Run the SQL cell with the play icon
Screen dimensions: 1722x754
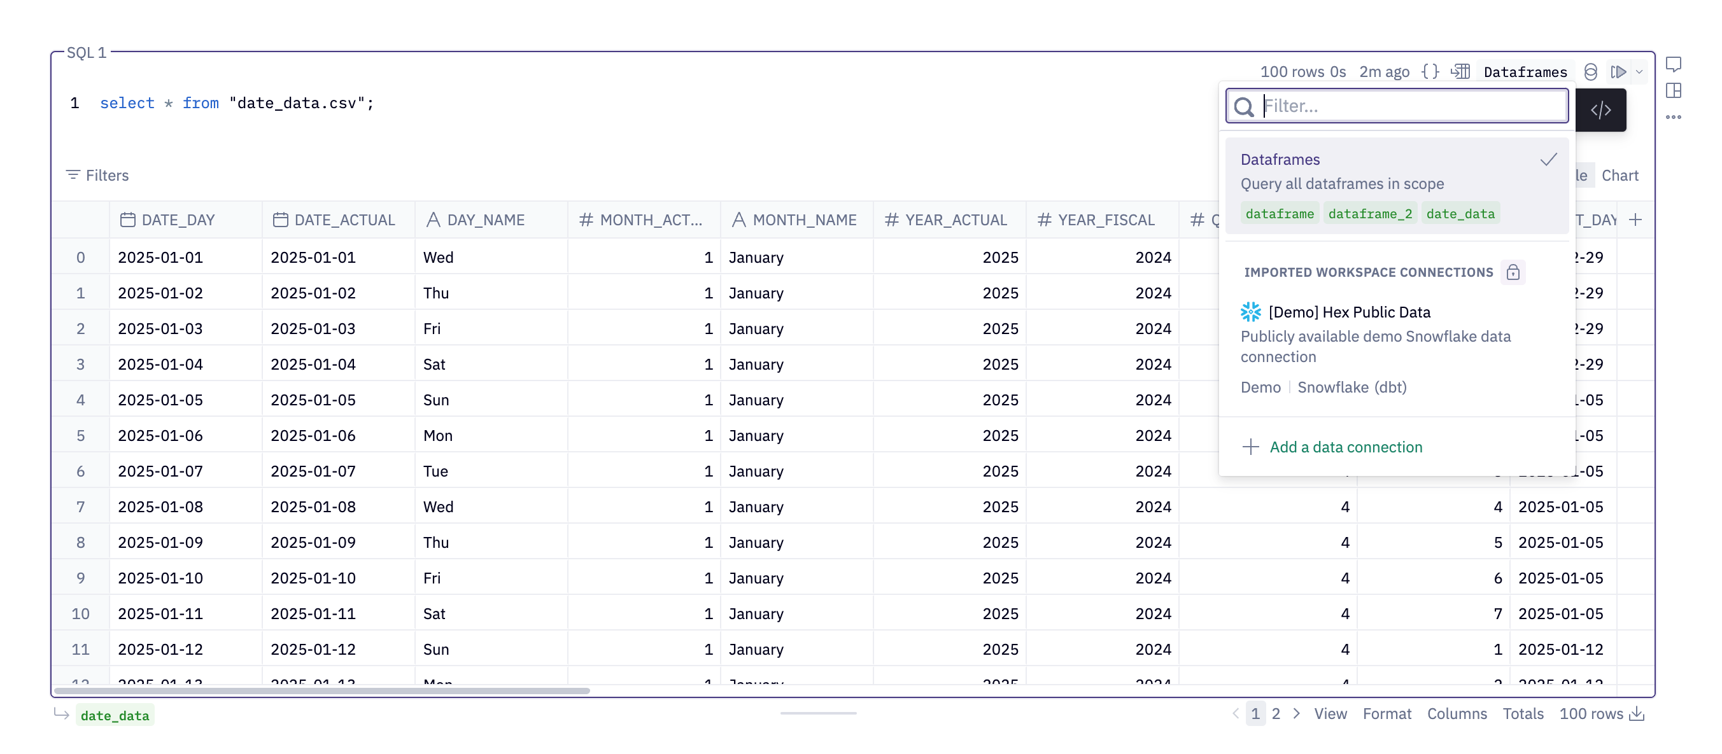pos(1618,71)
